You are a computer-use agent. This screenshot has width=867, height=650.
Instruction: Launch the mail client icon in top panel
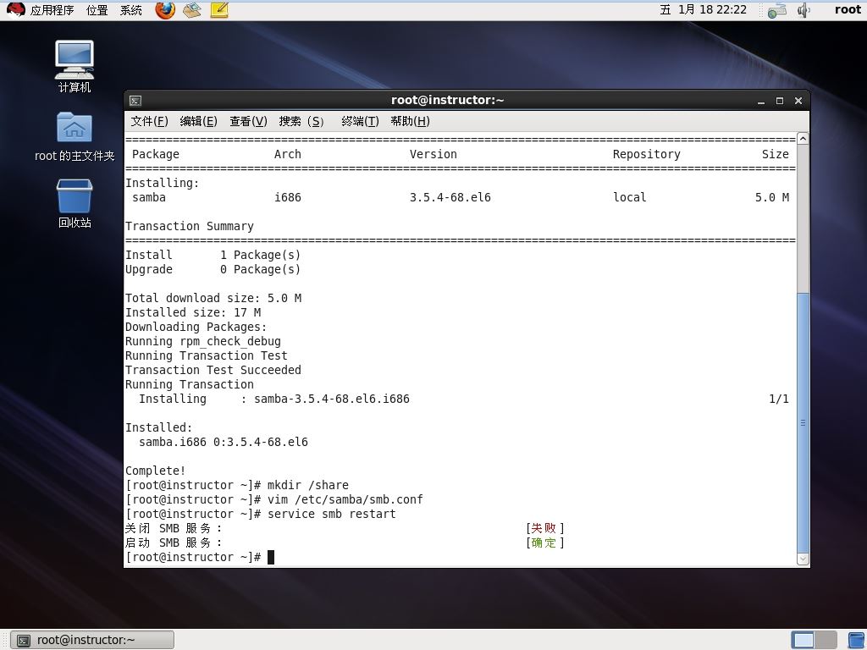tap(192, 10)
